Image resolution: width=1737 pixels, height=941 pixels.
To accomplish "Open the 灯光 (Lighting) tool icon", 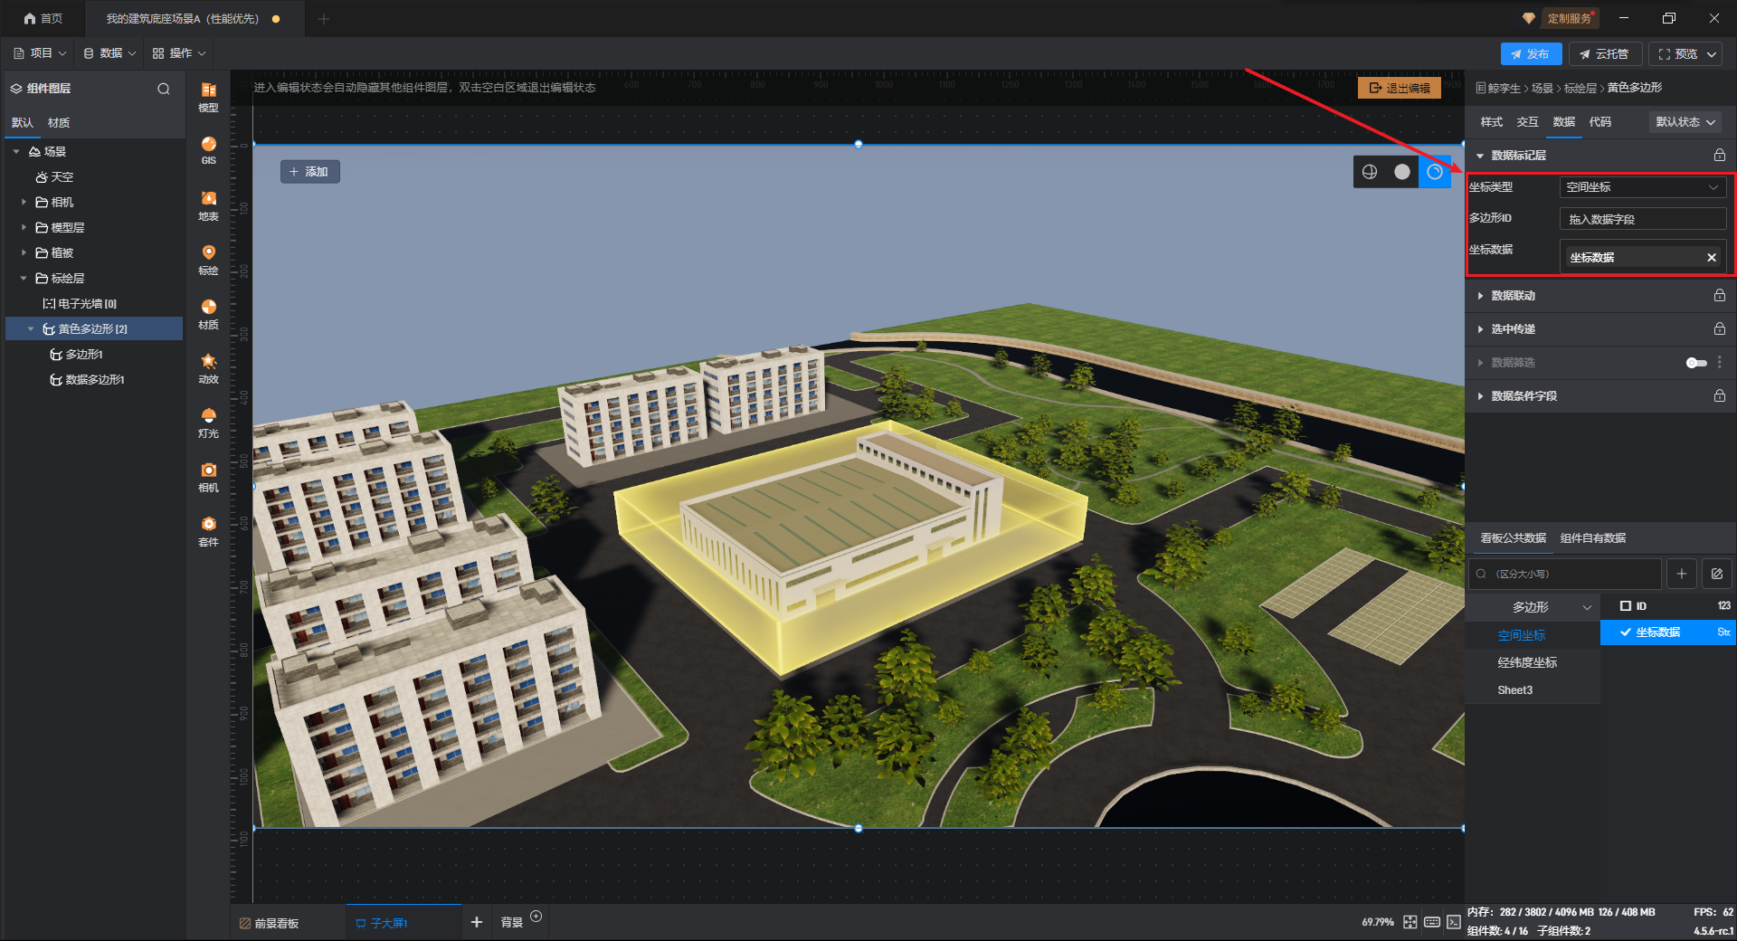I will point(208,422).
